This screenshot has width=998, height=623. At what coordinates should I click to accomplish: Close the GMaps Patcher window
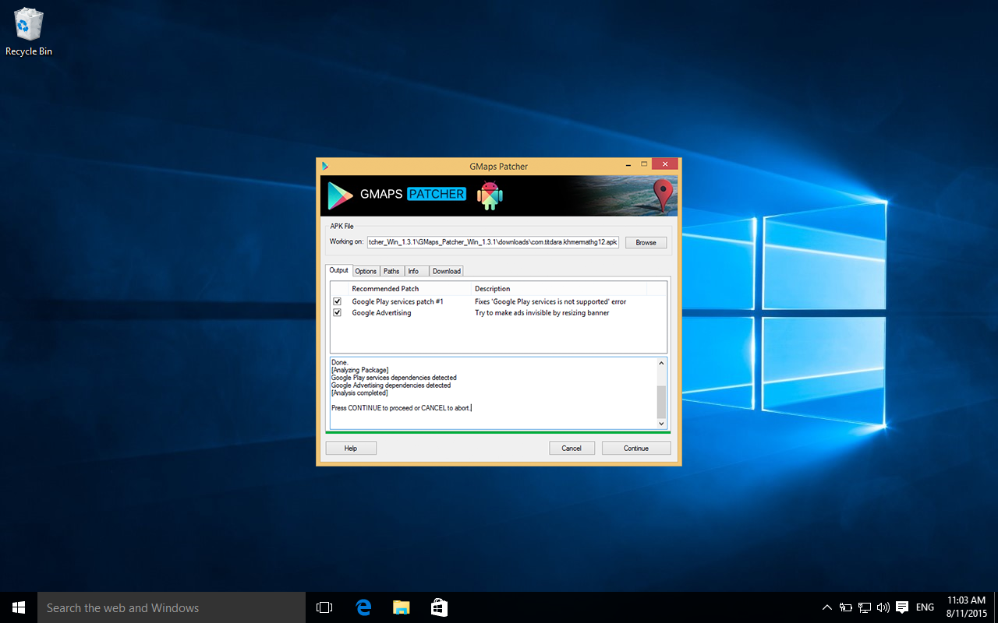pos(665,164)
